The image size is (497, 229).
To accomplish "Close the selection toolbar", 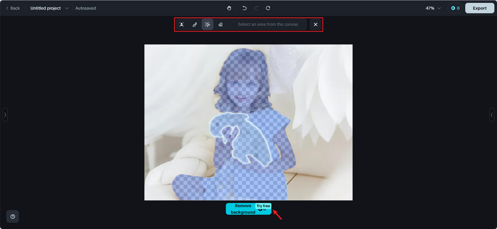I will point(316,24).
